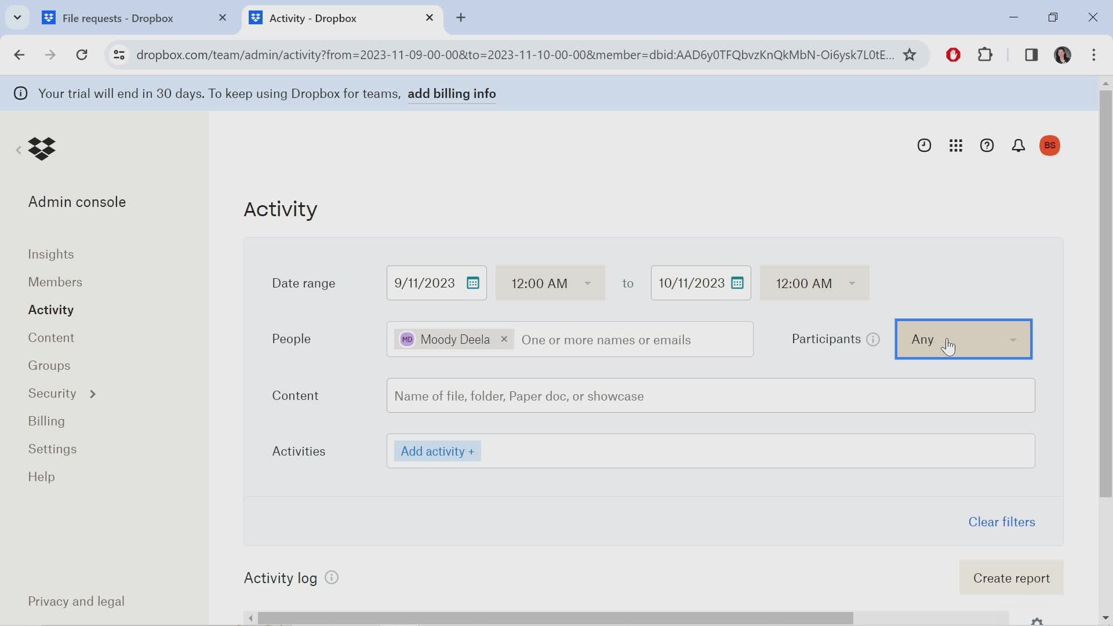
Task: Open notifications bell icon
Action: coord(1018,145)
